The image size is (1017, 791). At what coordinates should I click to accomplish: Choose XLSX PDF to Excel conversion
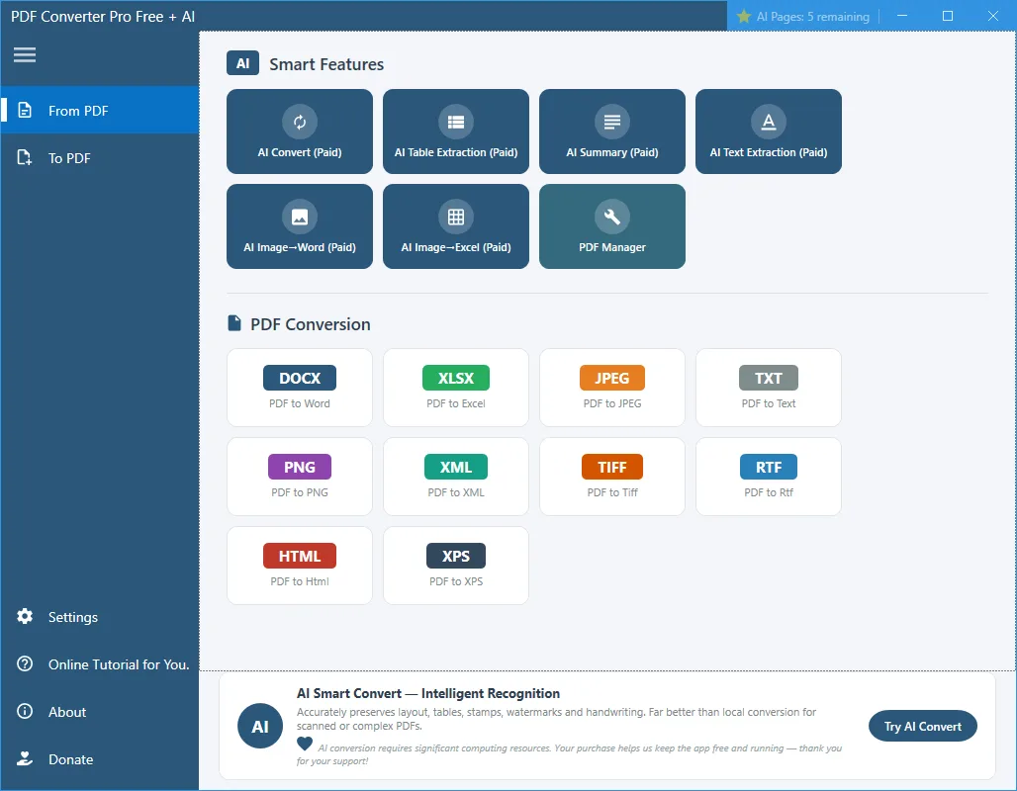(x=456, y=388)
